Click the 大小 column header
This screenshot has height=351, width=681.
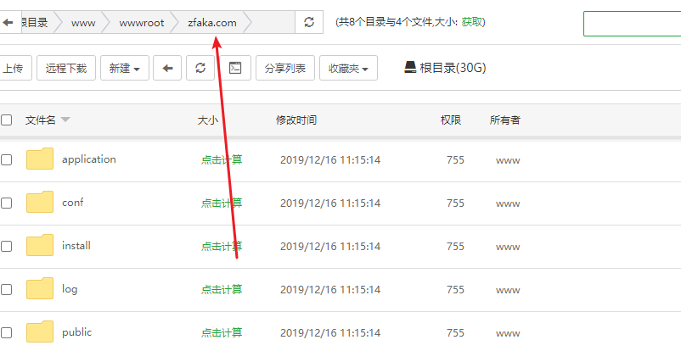208,120
